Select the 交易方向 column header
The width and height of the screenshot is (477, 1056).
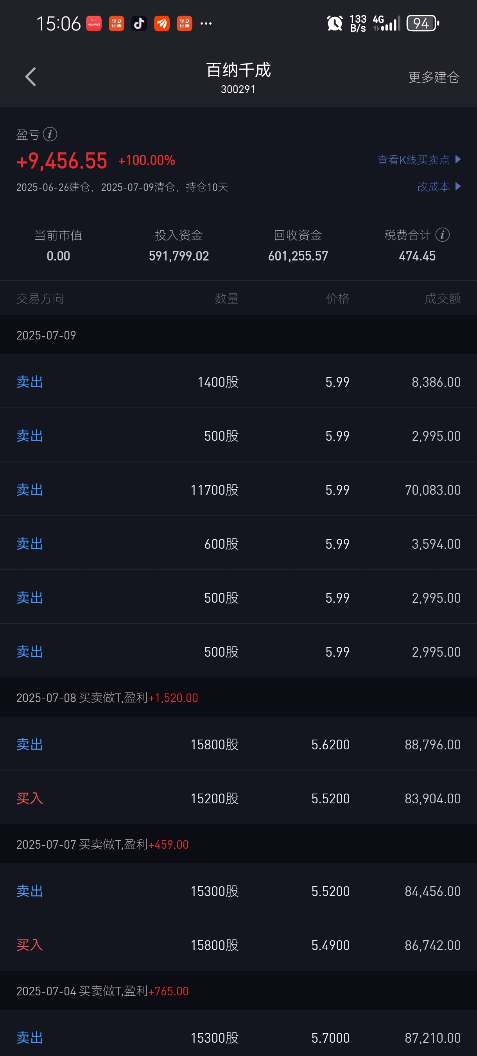tap(40, 298)
